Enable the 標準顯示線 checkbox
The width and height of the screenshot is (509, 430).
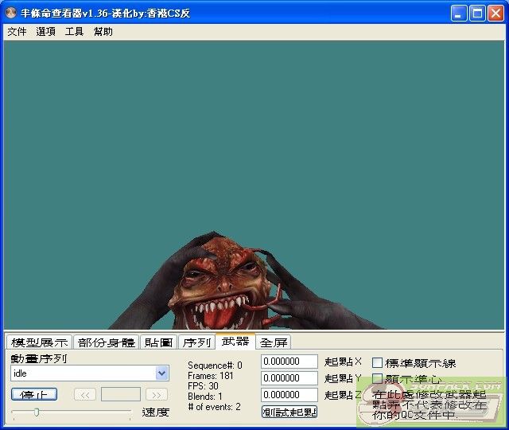click(x=378, y=363)
